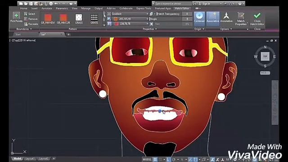Open the View ribbon tab
Image resolution: width=288 pixels, height=162 pixels.
tap(75, 9)
